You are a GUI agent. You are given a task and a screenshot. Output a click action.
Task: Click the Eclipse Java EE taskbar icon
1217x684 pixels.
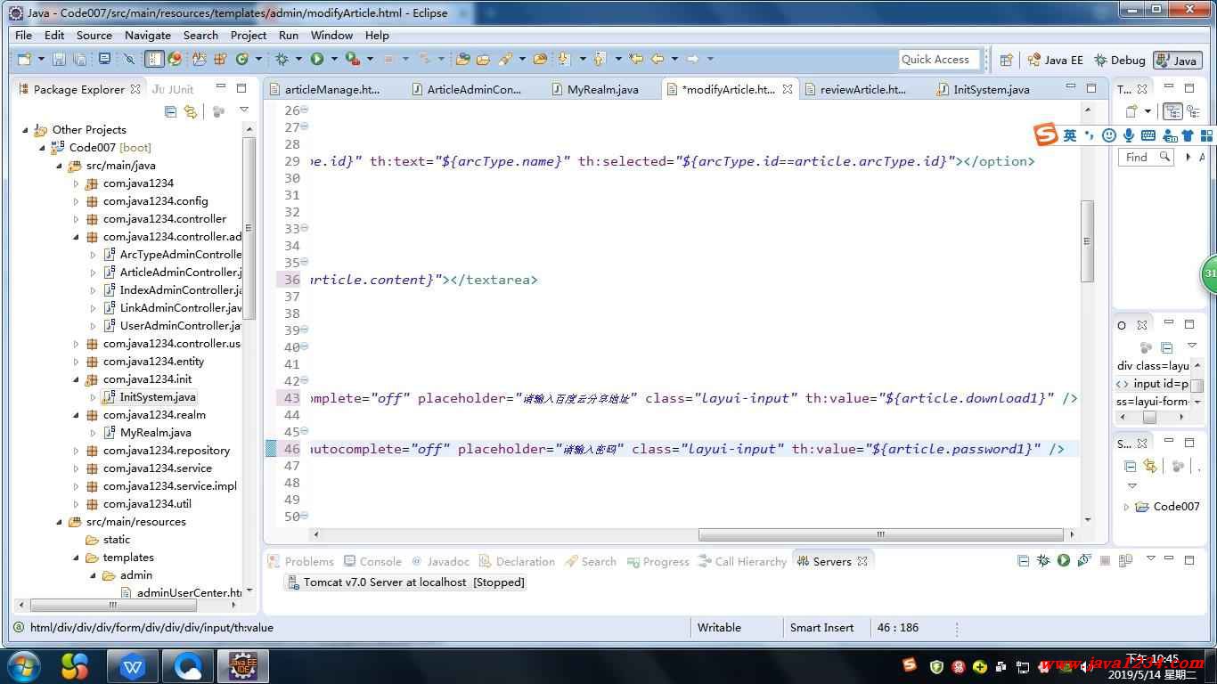243,666
